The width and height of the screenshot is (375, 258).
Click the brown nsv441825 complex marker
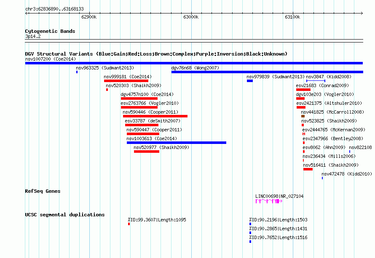pos(303,116)
